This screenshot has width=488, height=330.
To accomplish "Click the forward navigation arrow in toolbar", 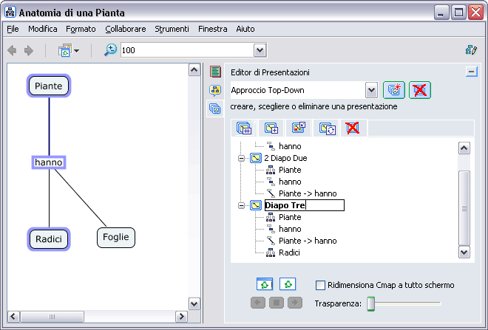I will click(29, 50).
